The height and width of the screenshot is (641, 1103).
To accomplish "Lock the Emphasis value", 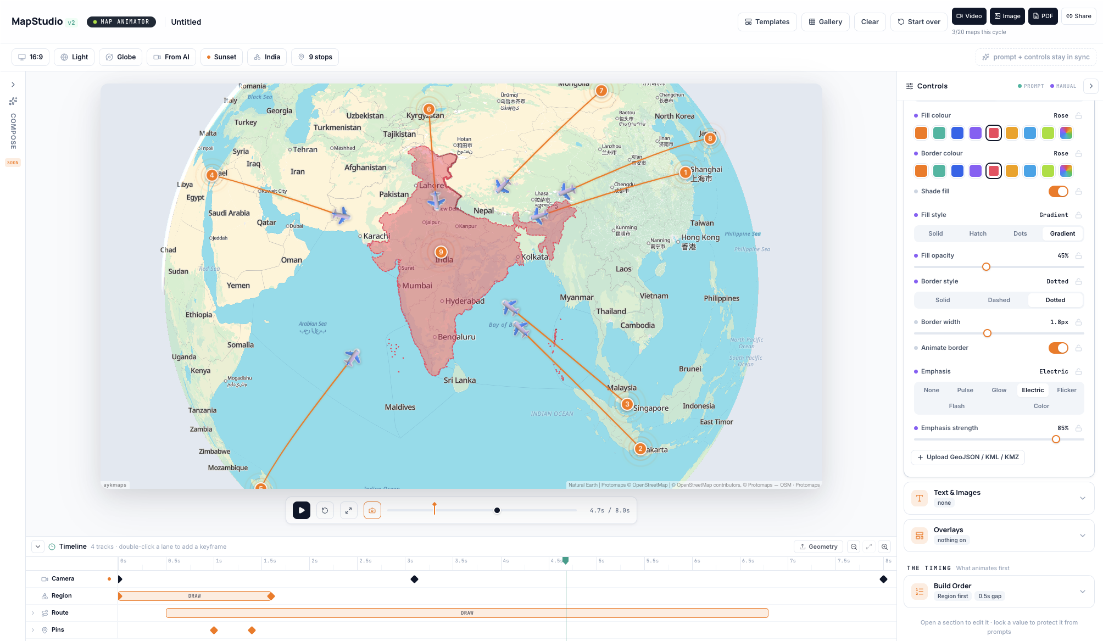I will tap(1079, 372).
